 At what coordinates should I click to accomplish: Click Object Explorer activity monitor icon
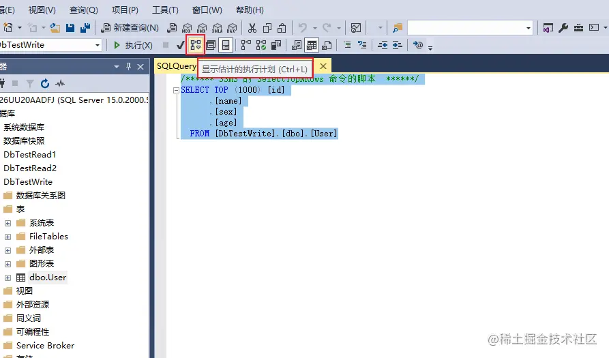[x=60, y=83]
